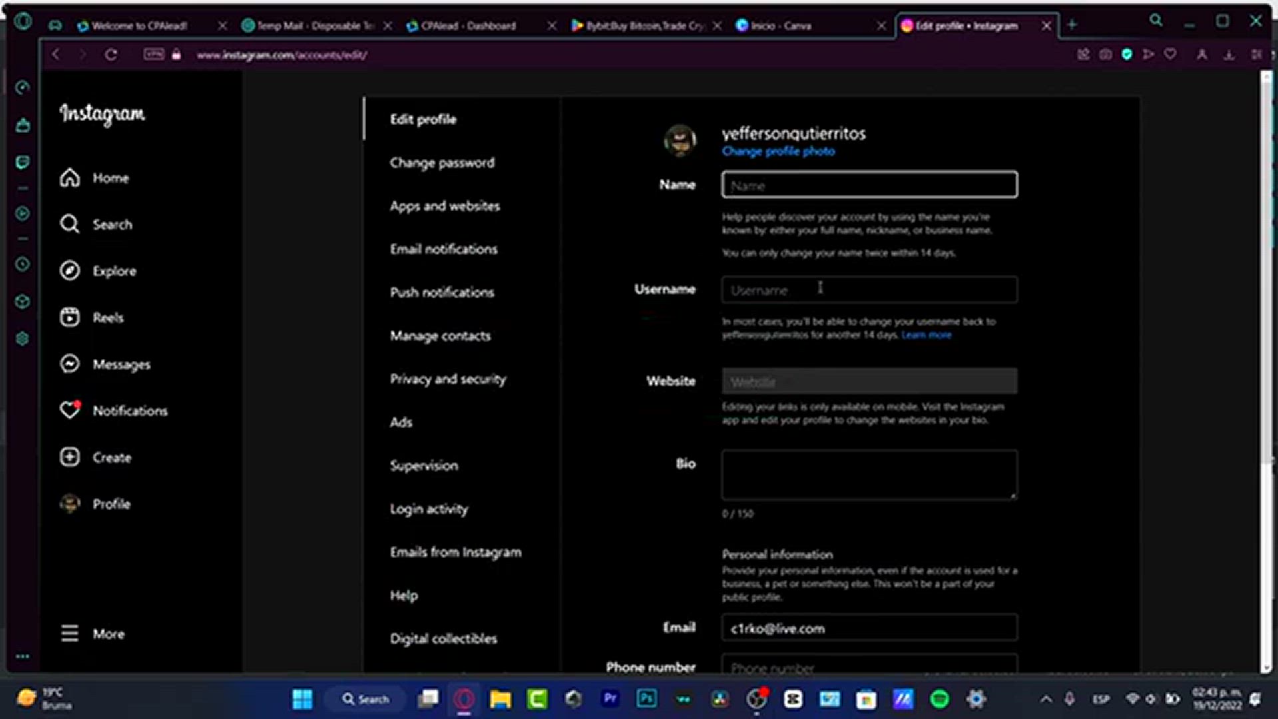1278x719 pixels.
Task: Select Emails from Instagram menu item
Action: 456,552
